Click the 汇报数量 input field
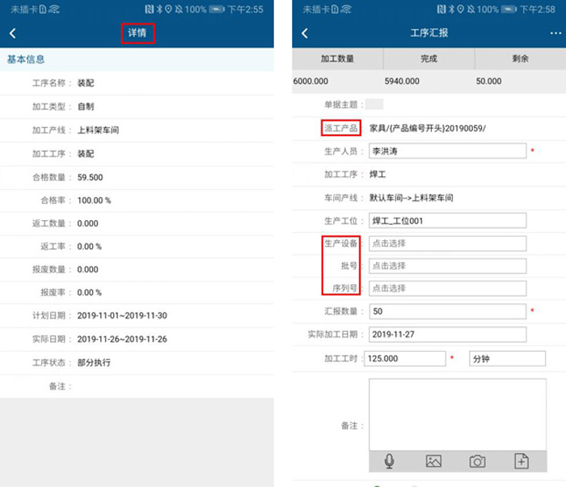Image resolution: width=566 pixels, height=487 pixels. click(x=447, y=311)
